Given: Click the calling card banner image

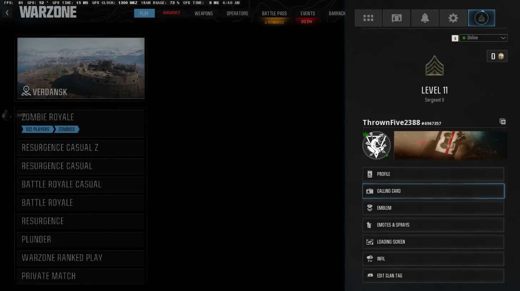Looking at the screenshot, I should click(x=450, y=145).
